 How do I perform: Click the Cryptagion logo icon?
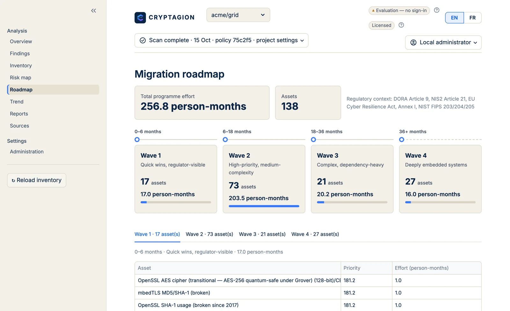[x=140, y=18]
